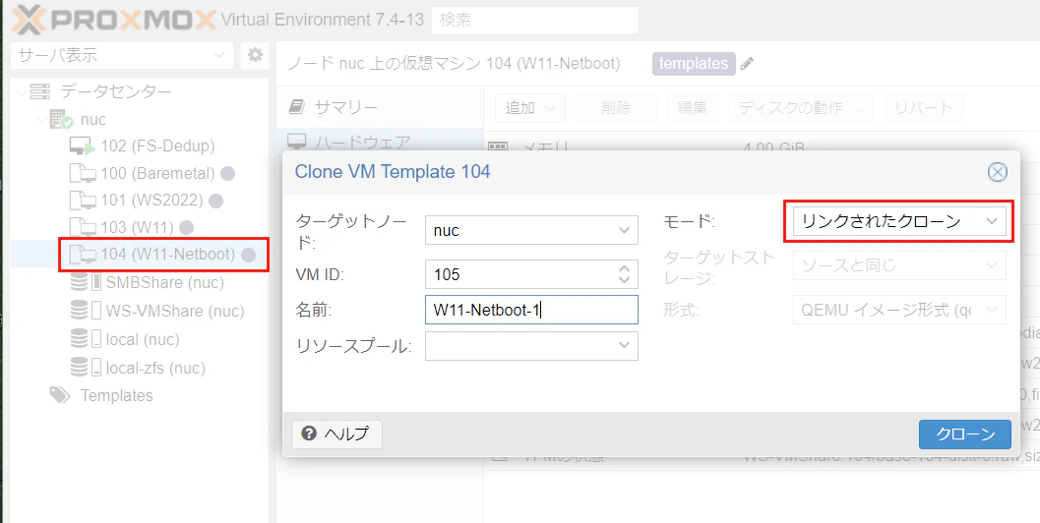Open the disabled target storage dropdown
This screenshot has width=1040, height=523.
pyautogui.click(x=992, y=265)
